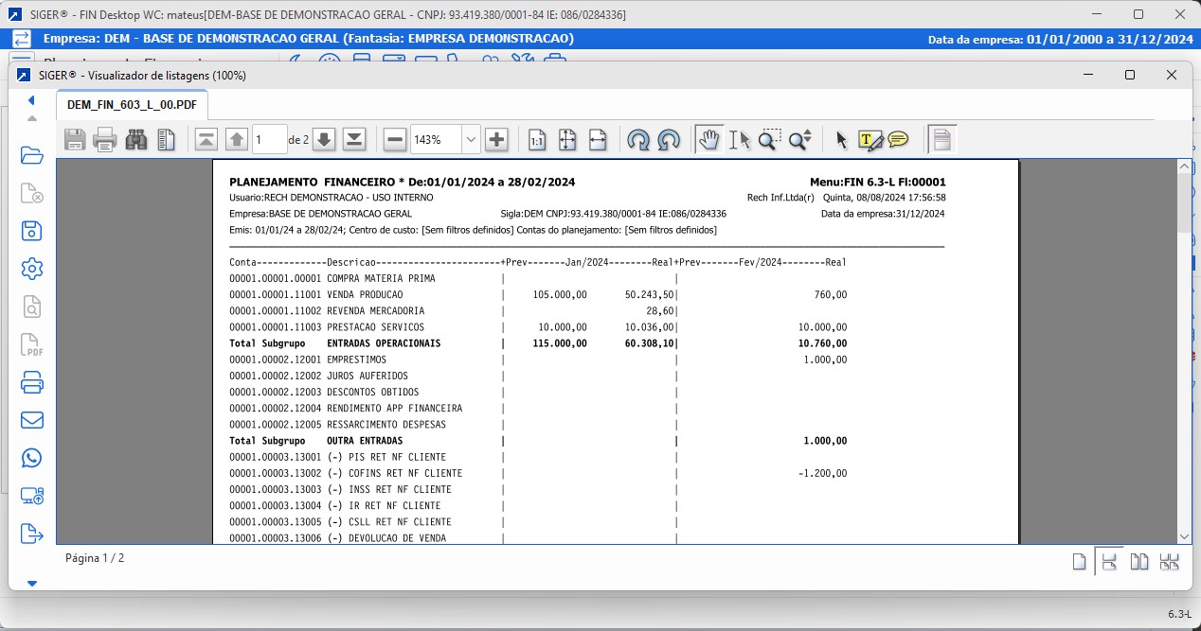Select the DEM_FIN_603_L_00.PDF tab
This screenshot has width=1201, height=631.
pyautogui.click(x=132, y=104)
